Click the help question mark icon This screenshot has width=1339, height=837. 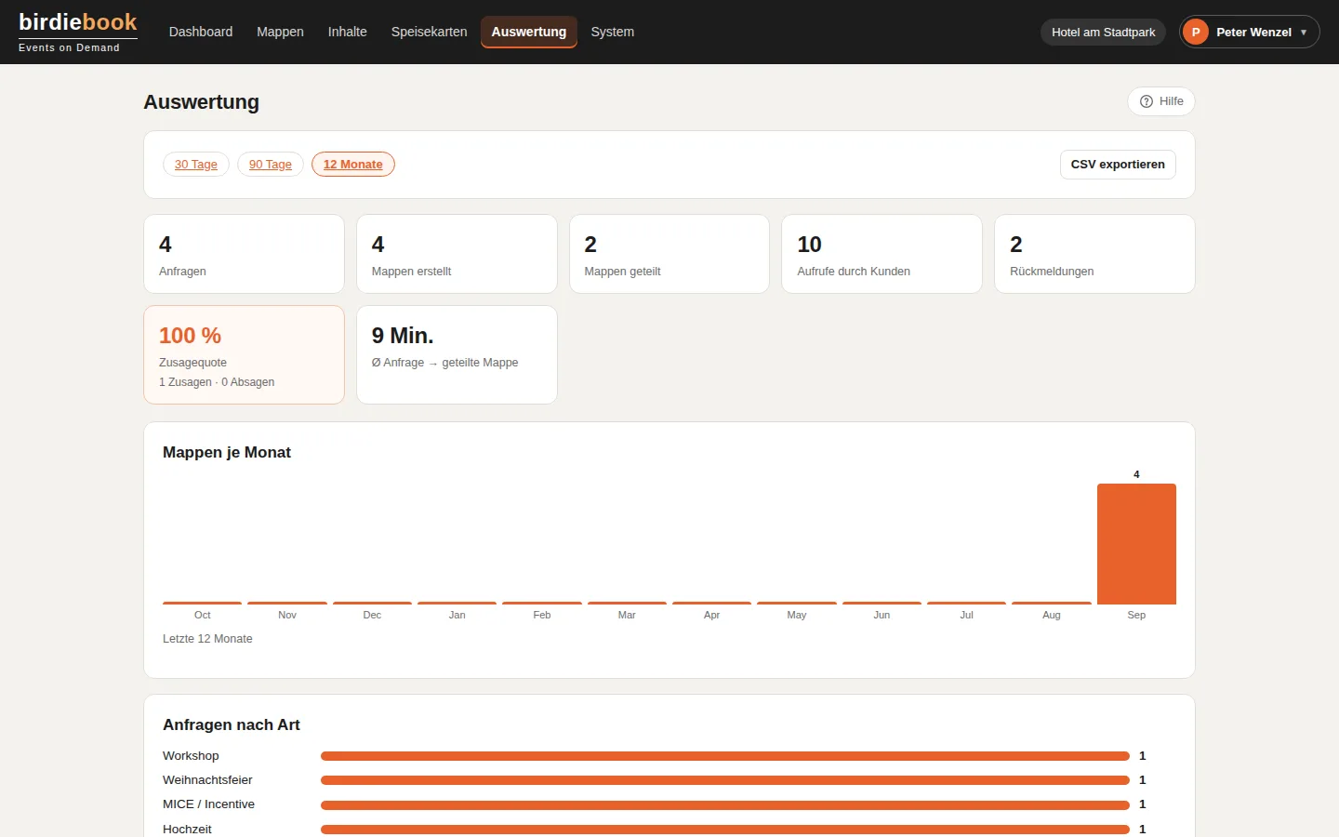click(x=1147, y=101)
